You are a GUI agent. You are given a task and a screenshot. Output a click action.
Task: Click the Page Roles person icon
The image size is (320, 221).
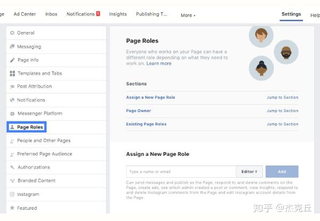pos(12,127)
